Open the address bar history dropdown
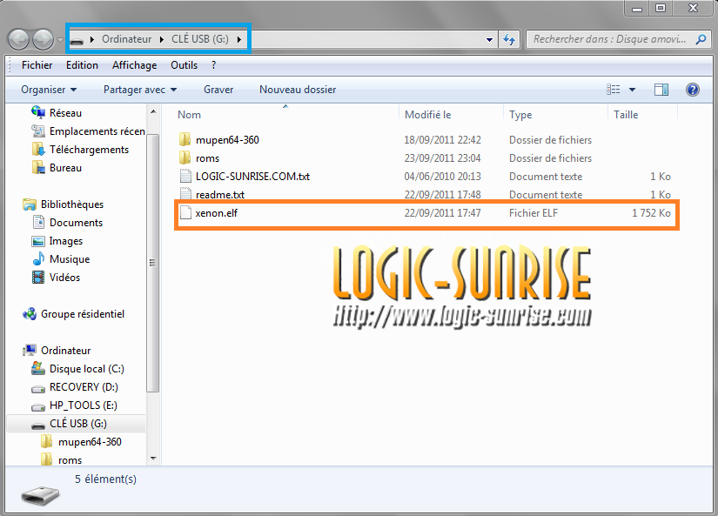The width and height of the screenshot is (718, 516). tap(489, 40)
